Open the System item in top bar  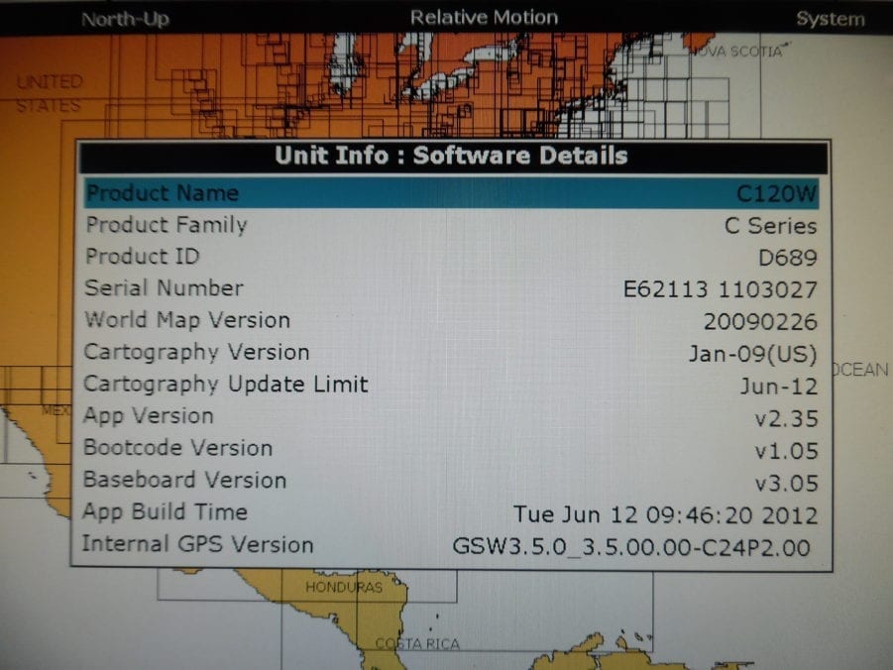831,19
